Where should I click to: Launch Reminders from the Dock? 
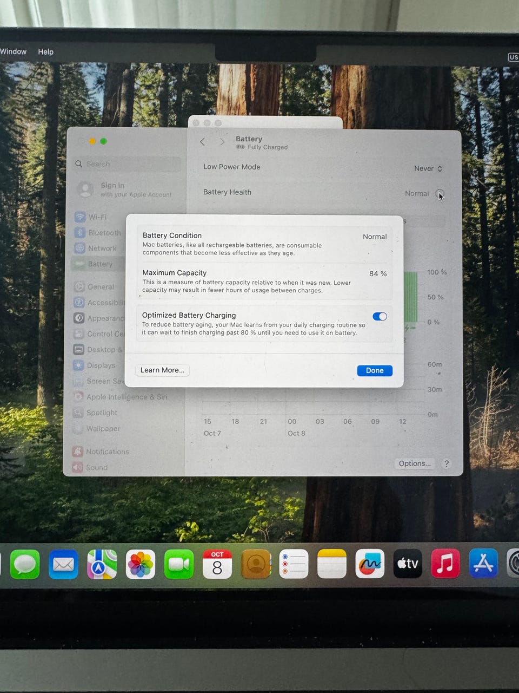[x=294, y=564]
